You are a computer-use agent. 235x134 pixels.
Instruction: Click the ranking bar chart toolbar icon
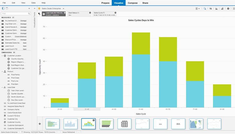click(x=216, y=9)
